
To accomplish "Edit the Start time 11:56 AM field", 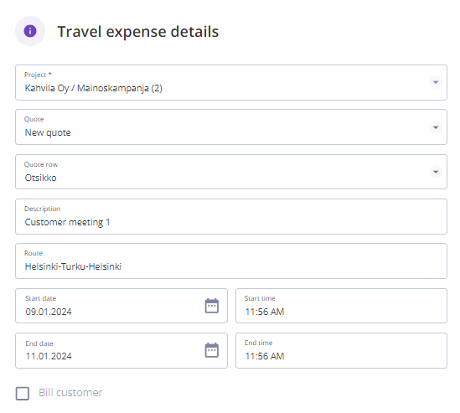I will (341, 306).
